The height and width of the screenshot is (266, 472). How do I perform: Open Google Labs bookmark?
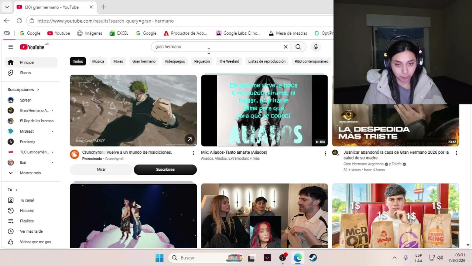coord(238,33)
